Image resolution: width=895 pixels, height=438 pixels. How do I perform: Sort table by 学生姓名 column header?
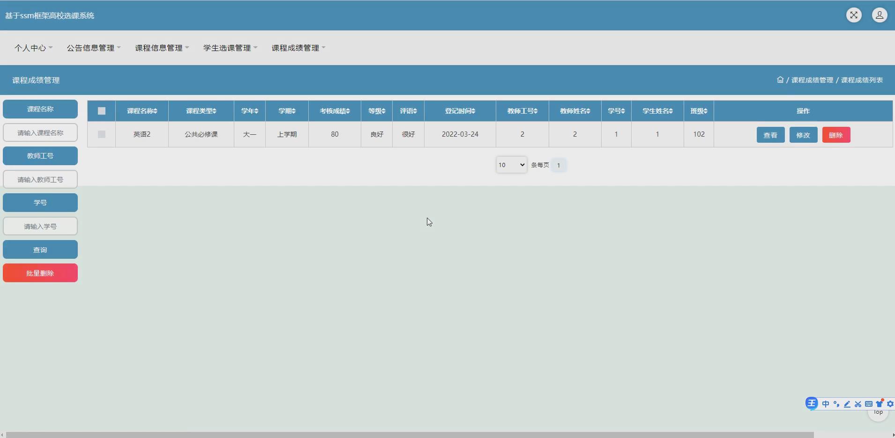coord(657,111)
